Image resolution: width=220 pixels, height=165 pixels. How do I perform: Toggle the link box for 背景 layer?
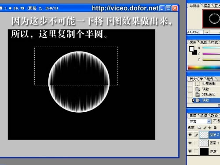(x=196, y=151)
